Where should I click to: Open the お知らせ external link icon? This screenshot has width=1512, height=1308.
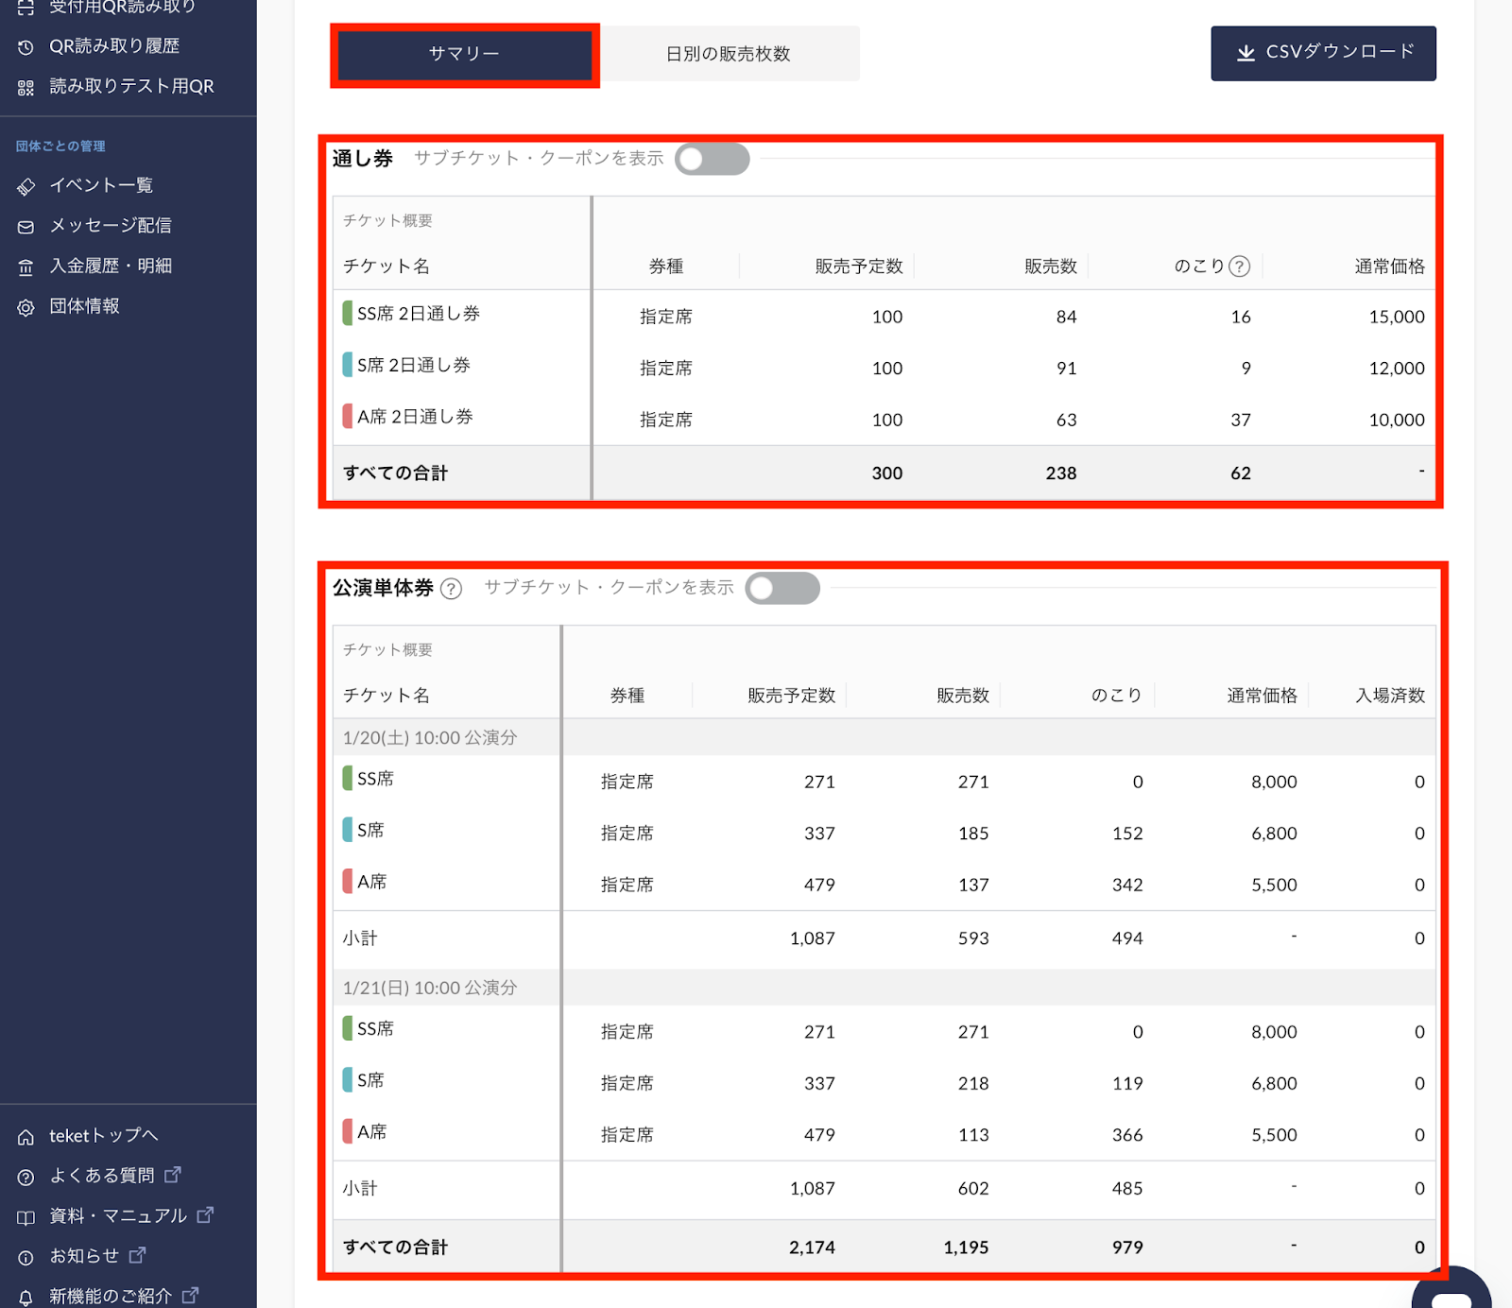pyautogui.click(x=138, y=1255)
